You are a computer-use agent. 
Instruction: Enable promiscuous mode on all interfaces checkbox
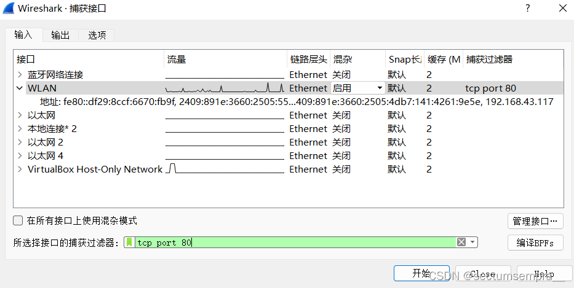point(18,220)
